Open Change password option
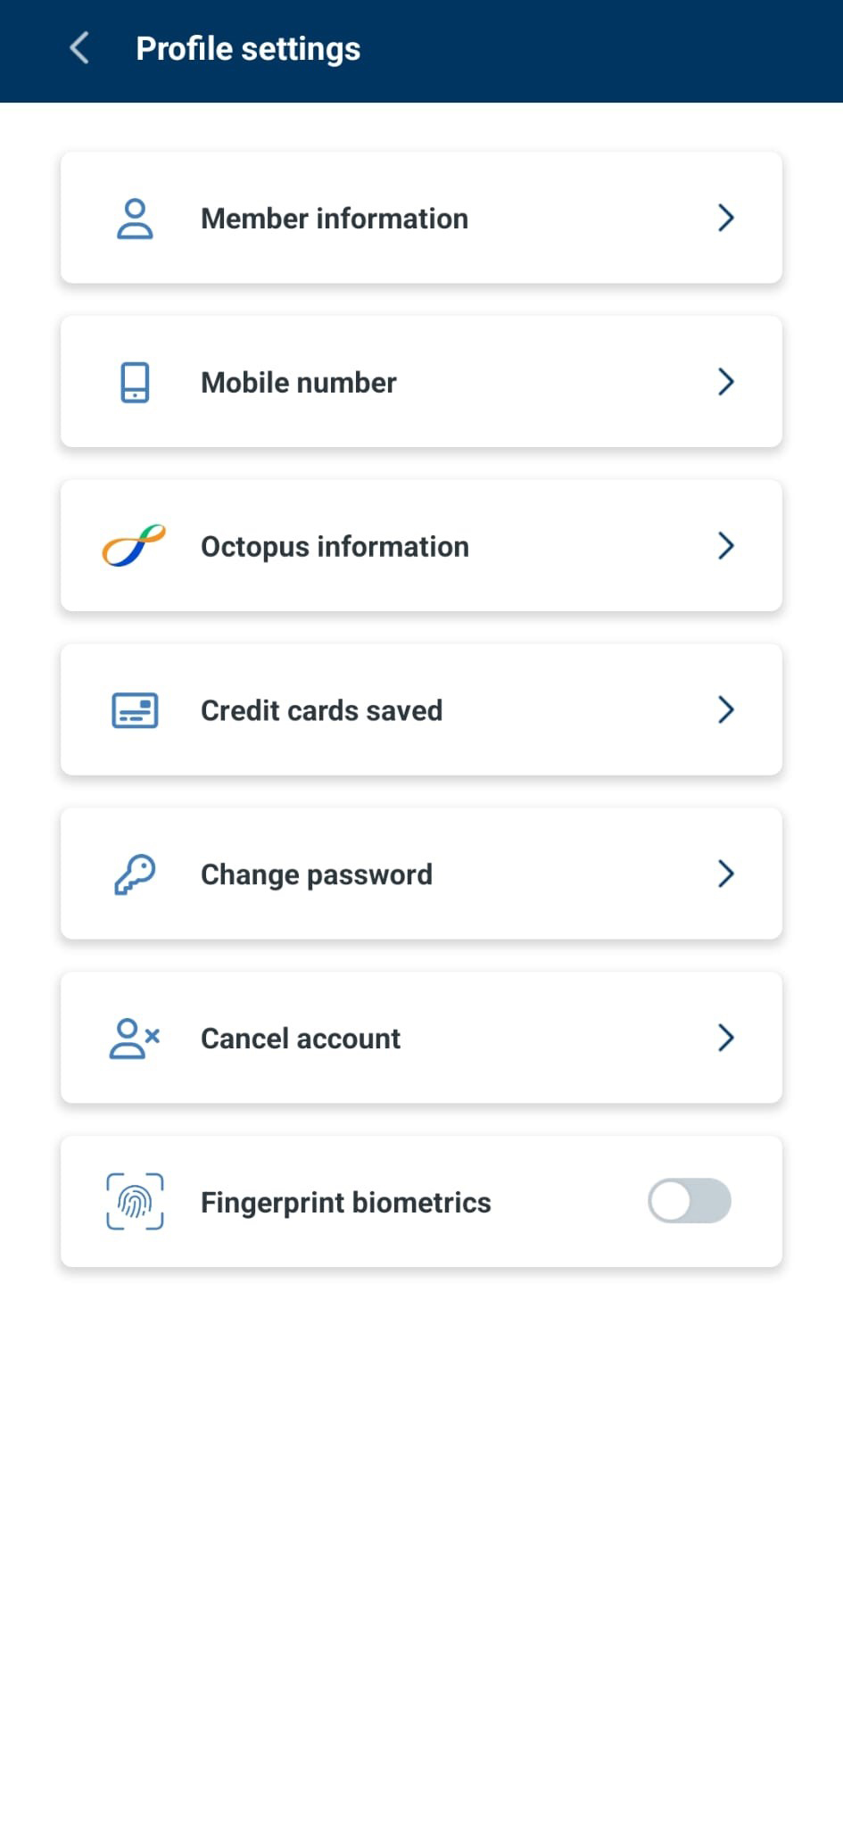 point(421,874)
